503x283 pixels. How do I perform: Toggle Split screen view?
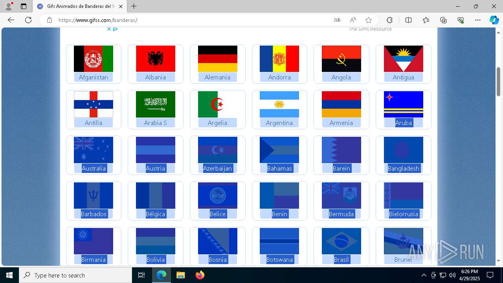pos(408,20)
